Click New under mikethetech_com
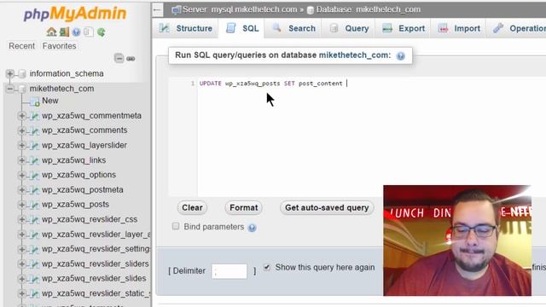Screen dimensions: 546x307 coord(49,101)
